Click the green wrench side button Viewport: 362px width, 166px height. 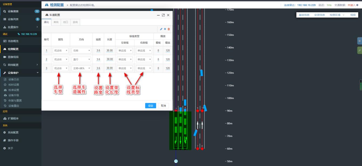tap(359, 50)
